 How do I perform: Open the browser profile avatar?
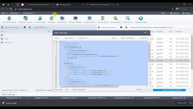tap(177, 9)
